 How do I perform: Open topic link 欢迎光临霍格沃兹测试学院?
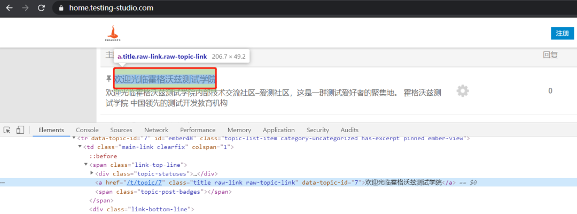click(x=165, y=79)
